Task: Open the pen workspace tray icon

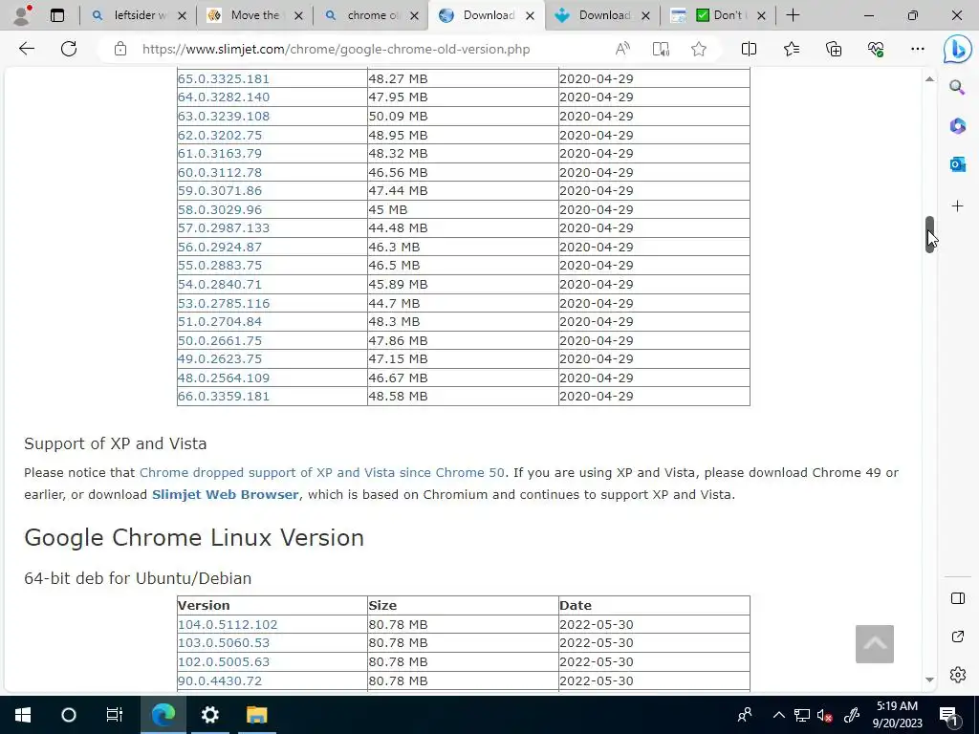Action: pos(852,715)
